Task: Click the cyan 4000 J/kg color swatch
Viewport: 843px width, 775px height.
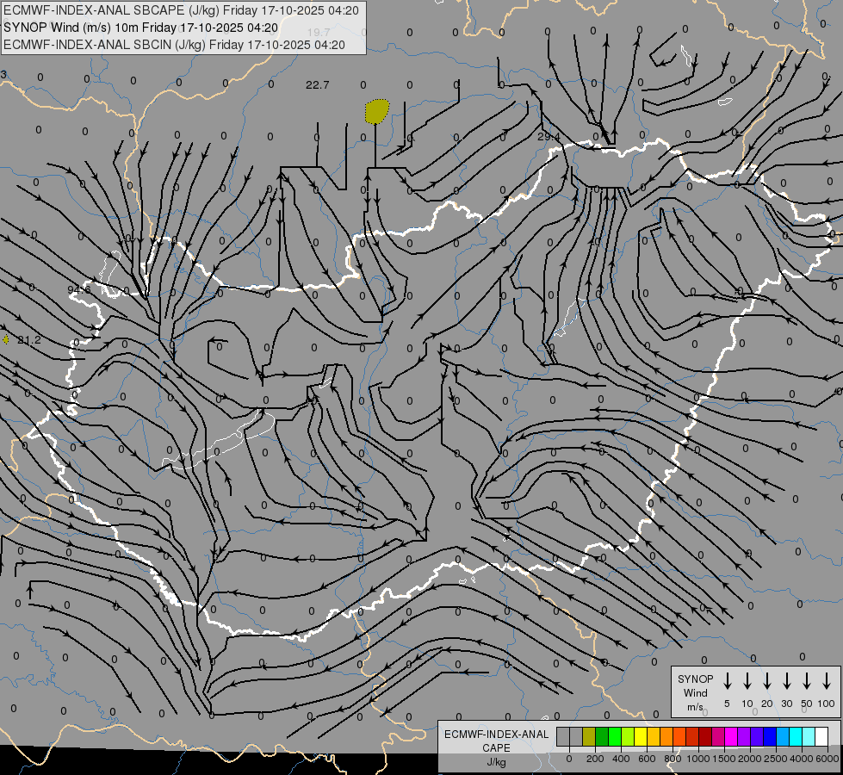Action: [796, 736]
